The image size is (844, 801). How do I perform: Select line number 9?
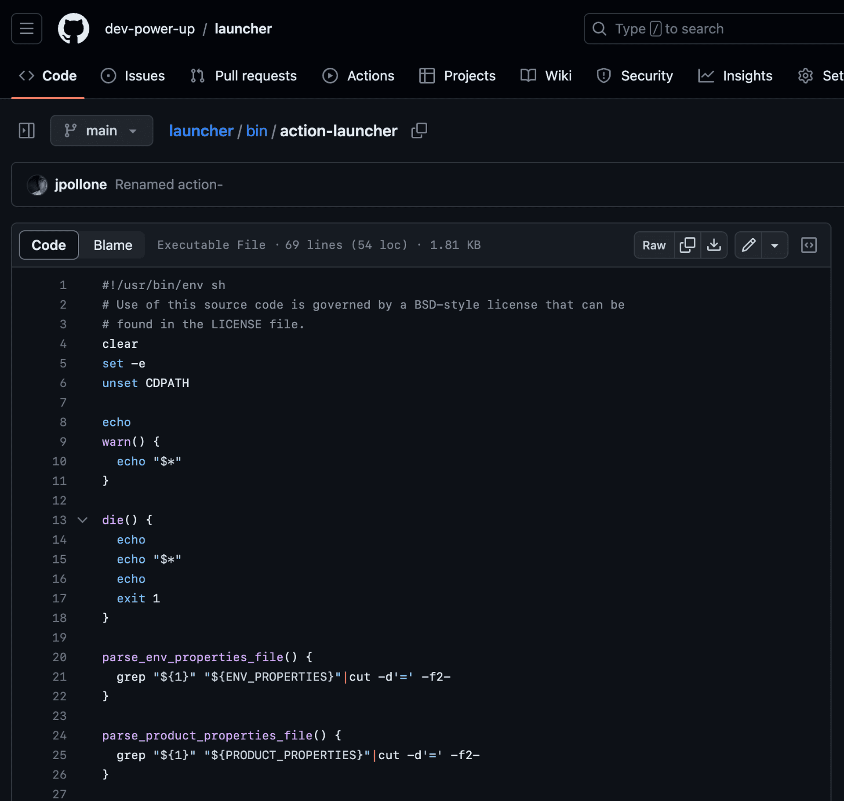pyautogui.click(x=63, y=442)
